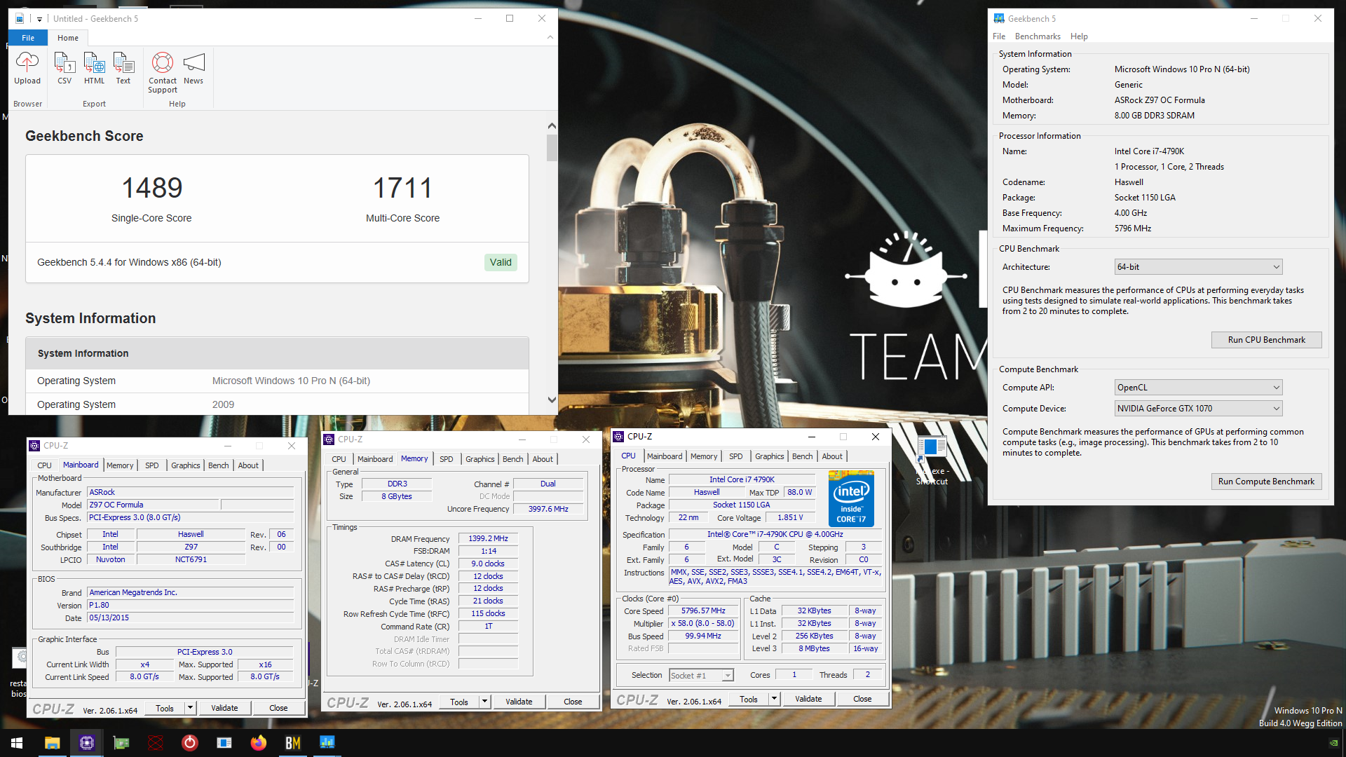Open Bench tab in Mainboard CPU-Z window
Screen dimensions: 1346x757
click(219, 465)
